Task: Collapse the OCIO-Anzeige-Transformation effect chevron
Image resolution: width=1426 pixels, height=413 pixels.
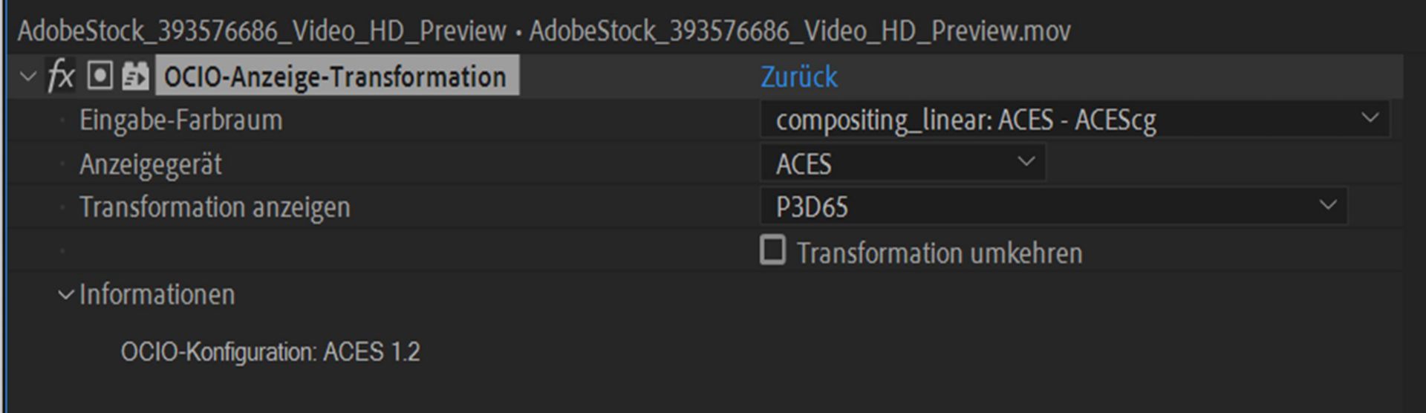Action: pos(28,77)
